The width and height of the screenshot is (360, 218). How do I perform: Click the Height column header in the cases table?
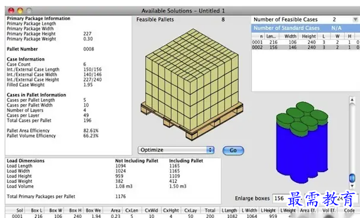point(308,36)
